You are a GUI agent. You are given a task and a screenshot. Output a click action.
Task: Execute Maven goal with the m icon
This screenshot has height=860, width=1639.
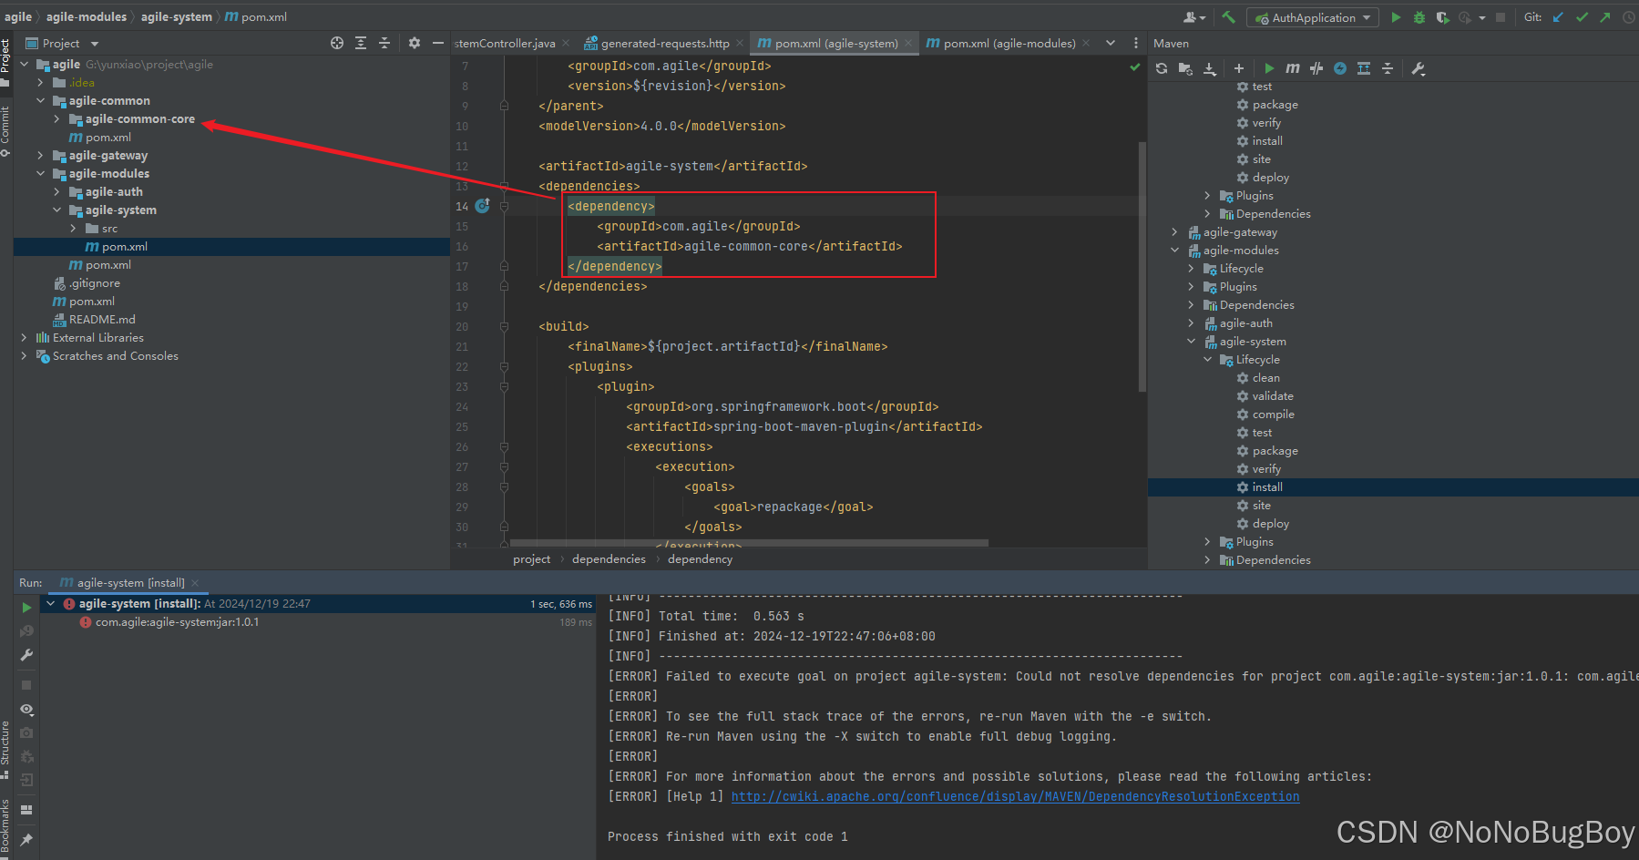tap(1292, 68)
